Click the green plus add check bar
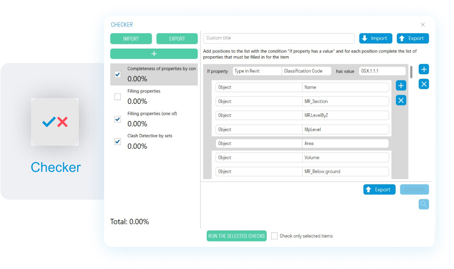The image size is (454, 269). pos(154,54)
